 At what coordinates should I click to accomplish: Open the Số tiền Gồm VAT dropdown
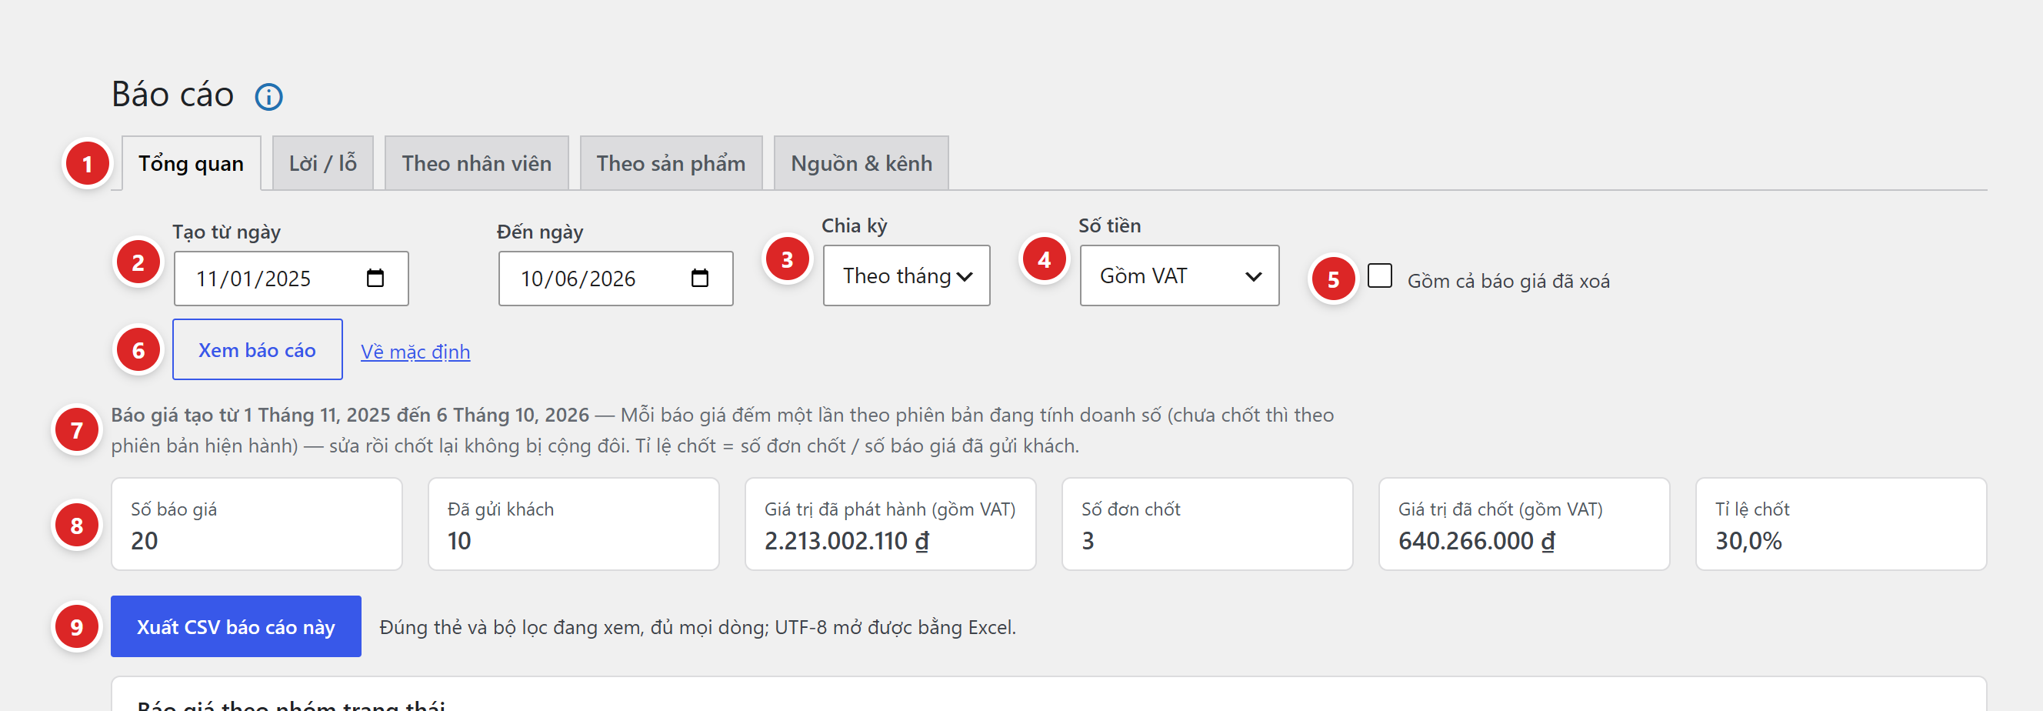point(1178,275)
